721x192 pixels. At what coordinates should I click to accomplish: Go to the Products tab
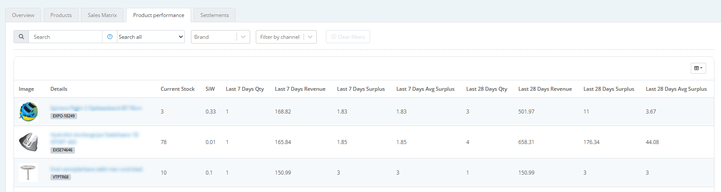(x=61, y=15)
